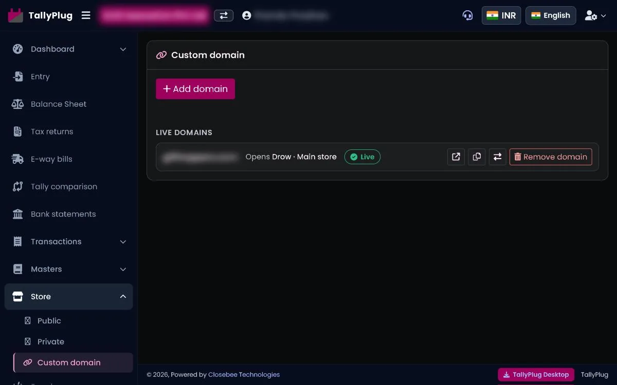This screenshot has height=385, width=617.
Task: Click the Remove domain button
Action: coord(551,157)
